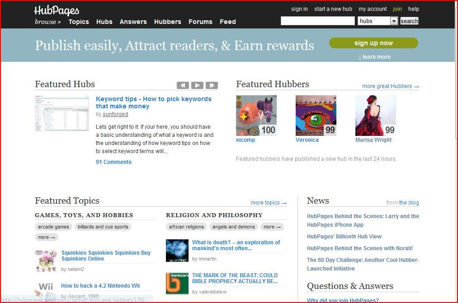Click the learn more link
The image size is (458, 303).
(374, 57)
